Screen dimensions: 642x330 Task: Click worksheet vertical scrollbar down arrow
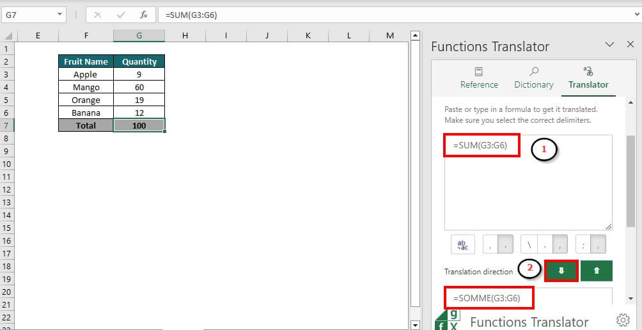coord(415,325)
